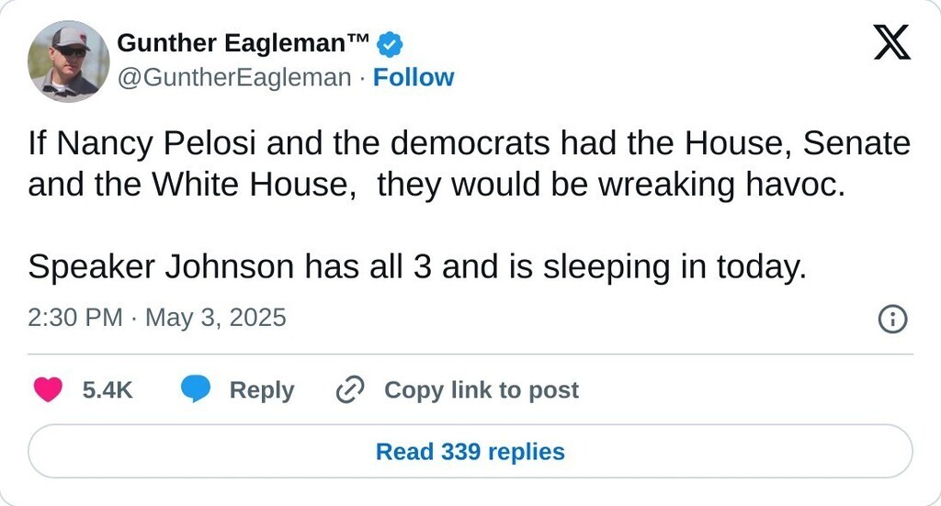Screen dimensions: 941x506
Task: Click the May 3, 2025 date
Action: click(216, 318)
